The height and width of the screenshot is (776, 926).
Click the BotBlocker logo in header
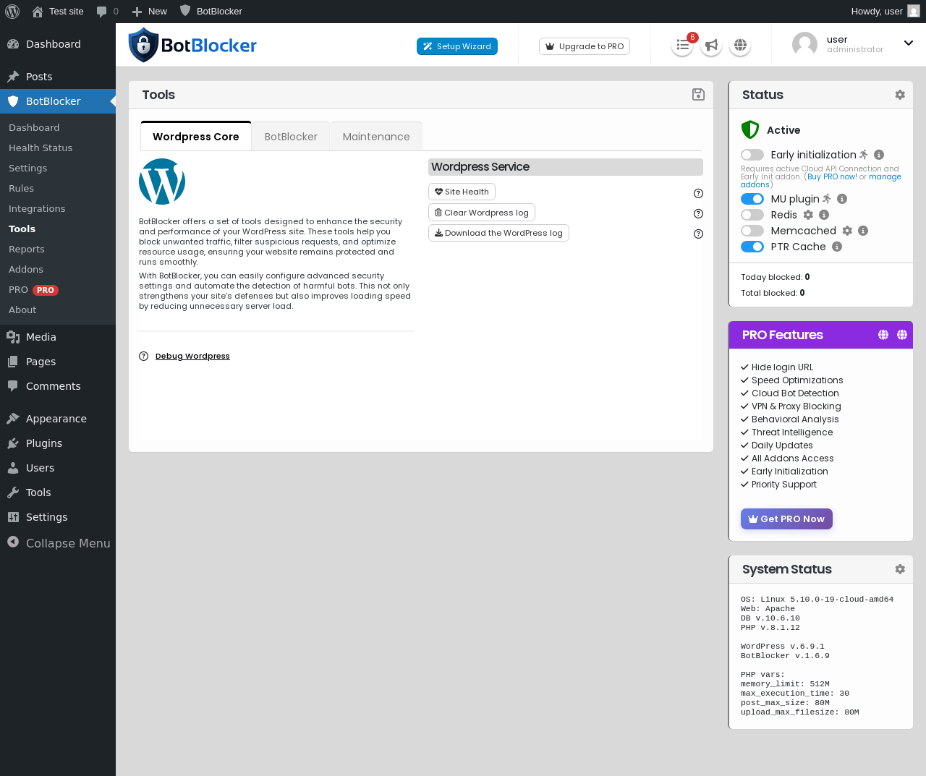point(192,45)
